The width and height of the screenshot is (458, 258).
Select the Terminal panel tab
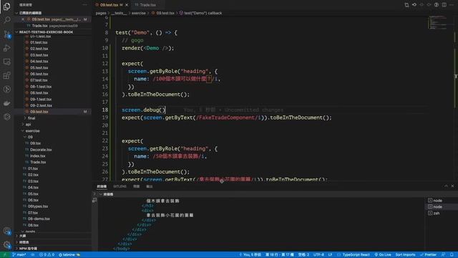coord(102,186)
